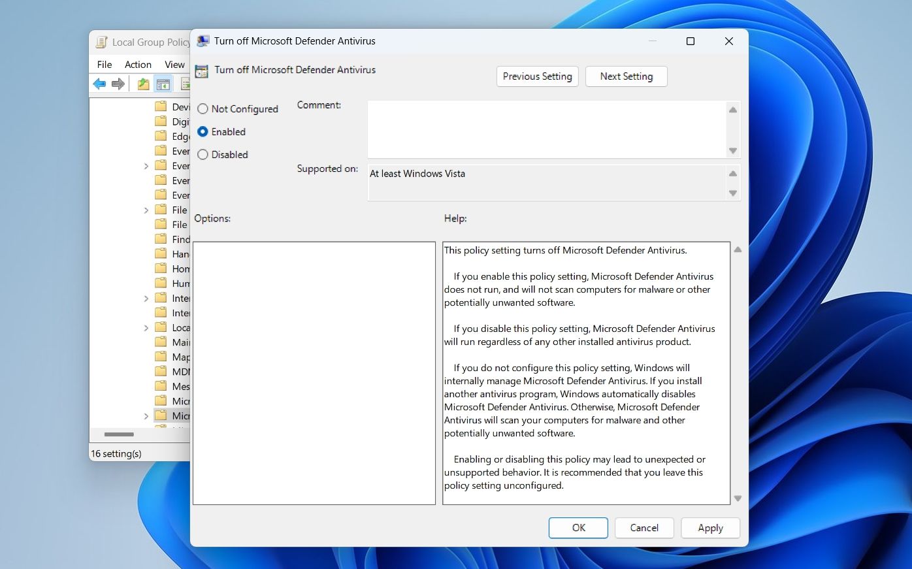Open the File menu in Group Policy Editor
The width and height of the screenshot is (912, 569).
pos(105,65)
